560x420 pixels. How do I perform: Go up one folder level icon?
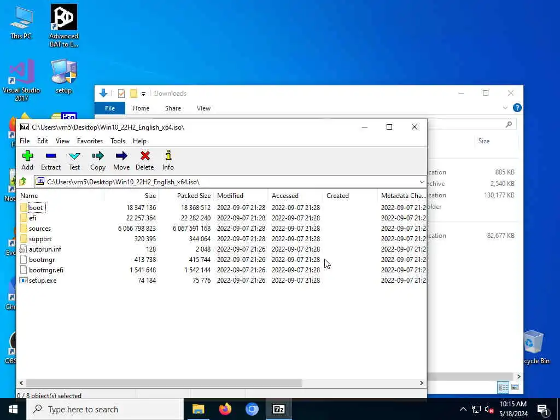click(x=23, y=182)
